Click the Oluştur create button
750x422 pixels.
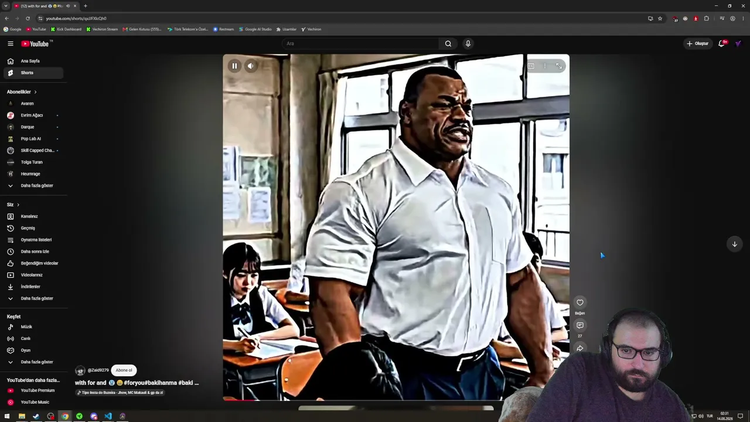[697, 43]
